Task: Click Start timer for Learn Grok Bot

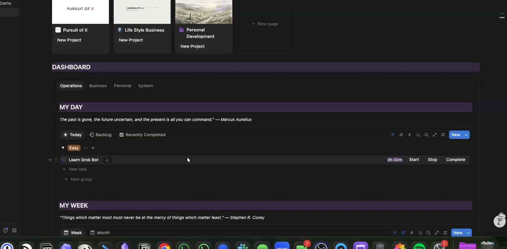Action: click(x=414, y=160)
